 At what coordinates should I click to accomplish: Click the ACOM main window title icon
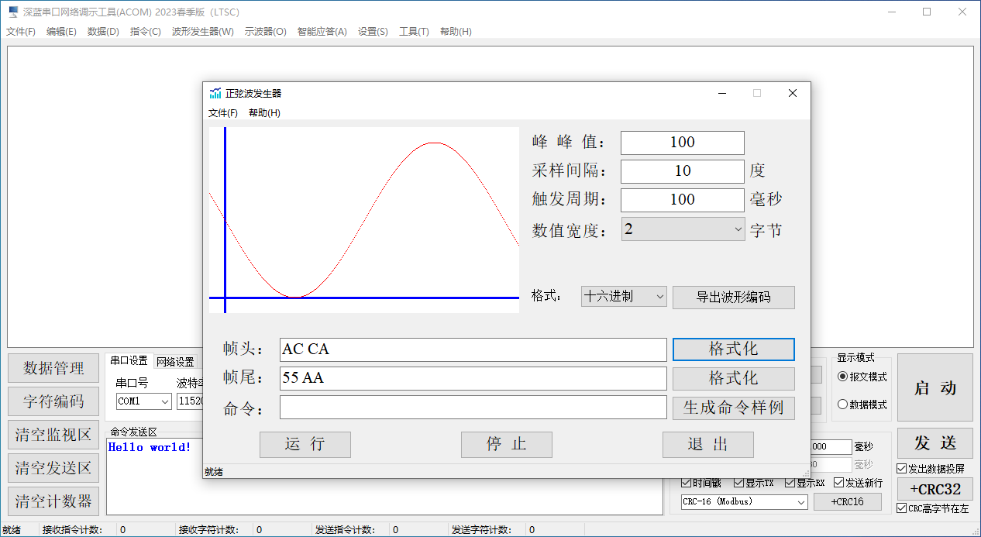[x=13, y=12]
